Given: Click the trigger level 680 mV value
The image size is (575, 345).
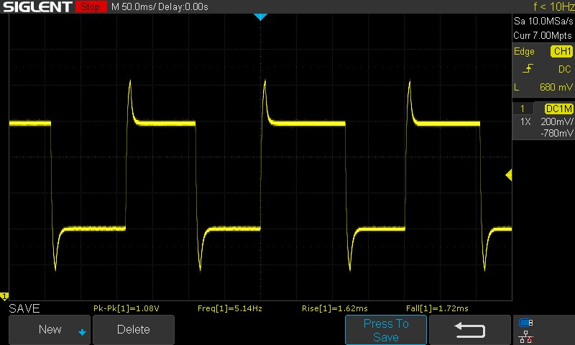Looking at the screenshot, I should [x=556, y=87].
